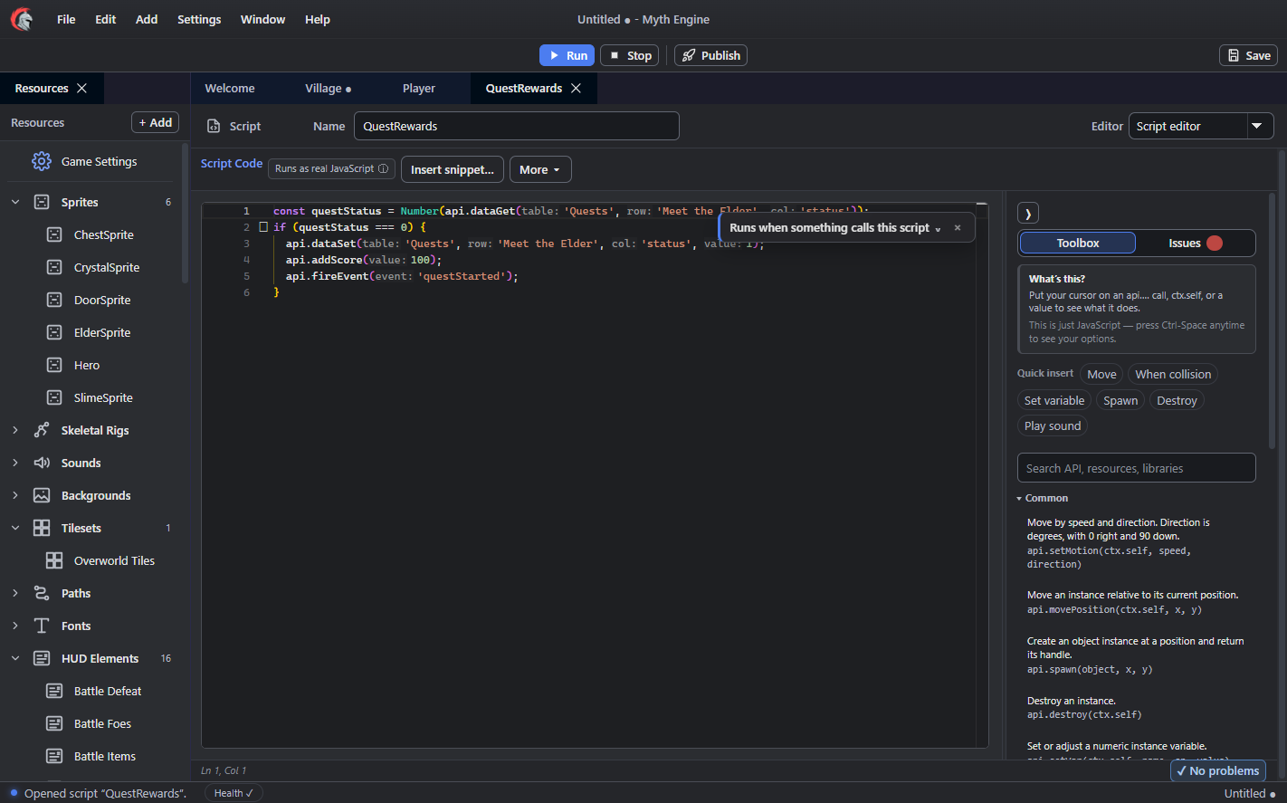Image resolution: width=1287 pixels, height=803 pixels.
Task: Switch to the Player tab
Action: click(419, 88)
